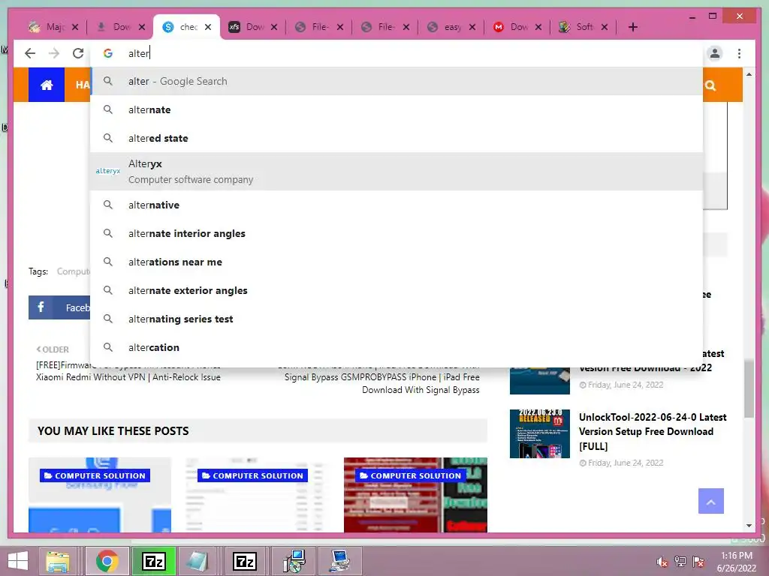This screenshot has height=576, width=769.
Task: Choose 'alternating series test' suggestion
Action: (397, 319)
